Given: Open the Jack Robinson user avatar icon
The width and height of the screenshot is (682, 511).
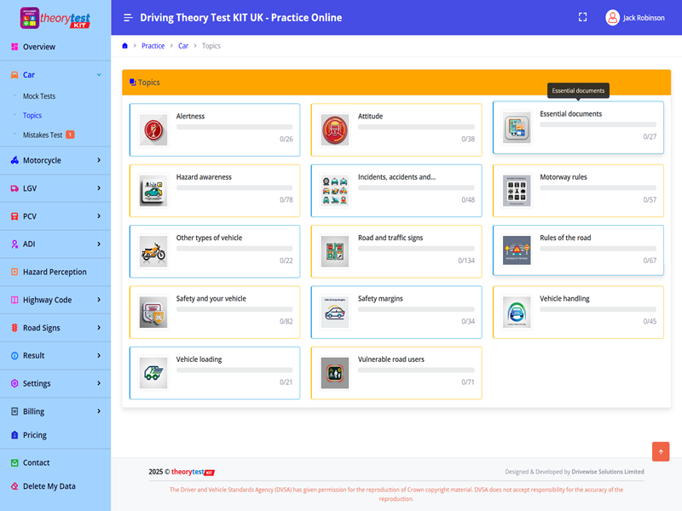Looking at the screenshot, I should [x=612, y=18].
